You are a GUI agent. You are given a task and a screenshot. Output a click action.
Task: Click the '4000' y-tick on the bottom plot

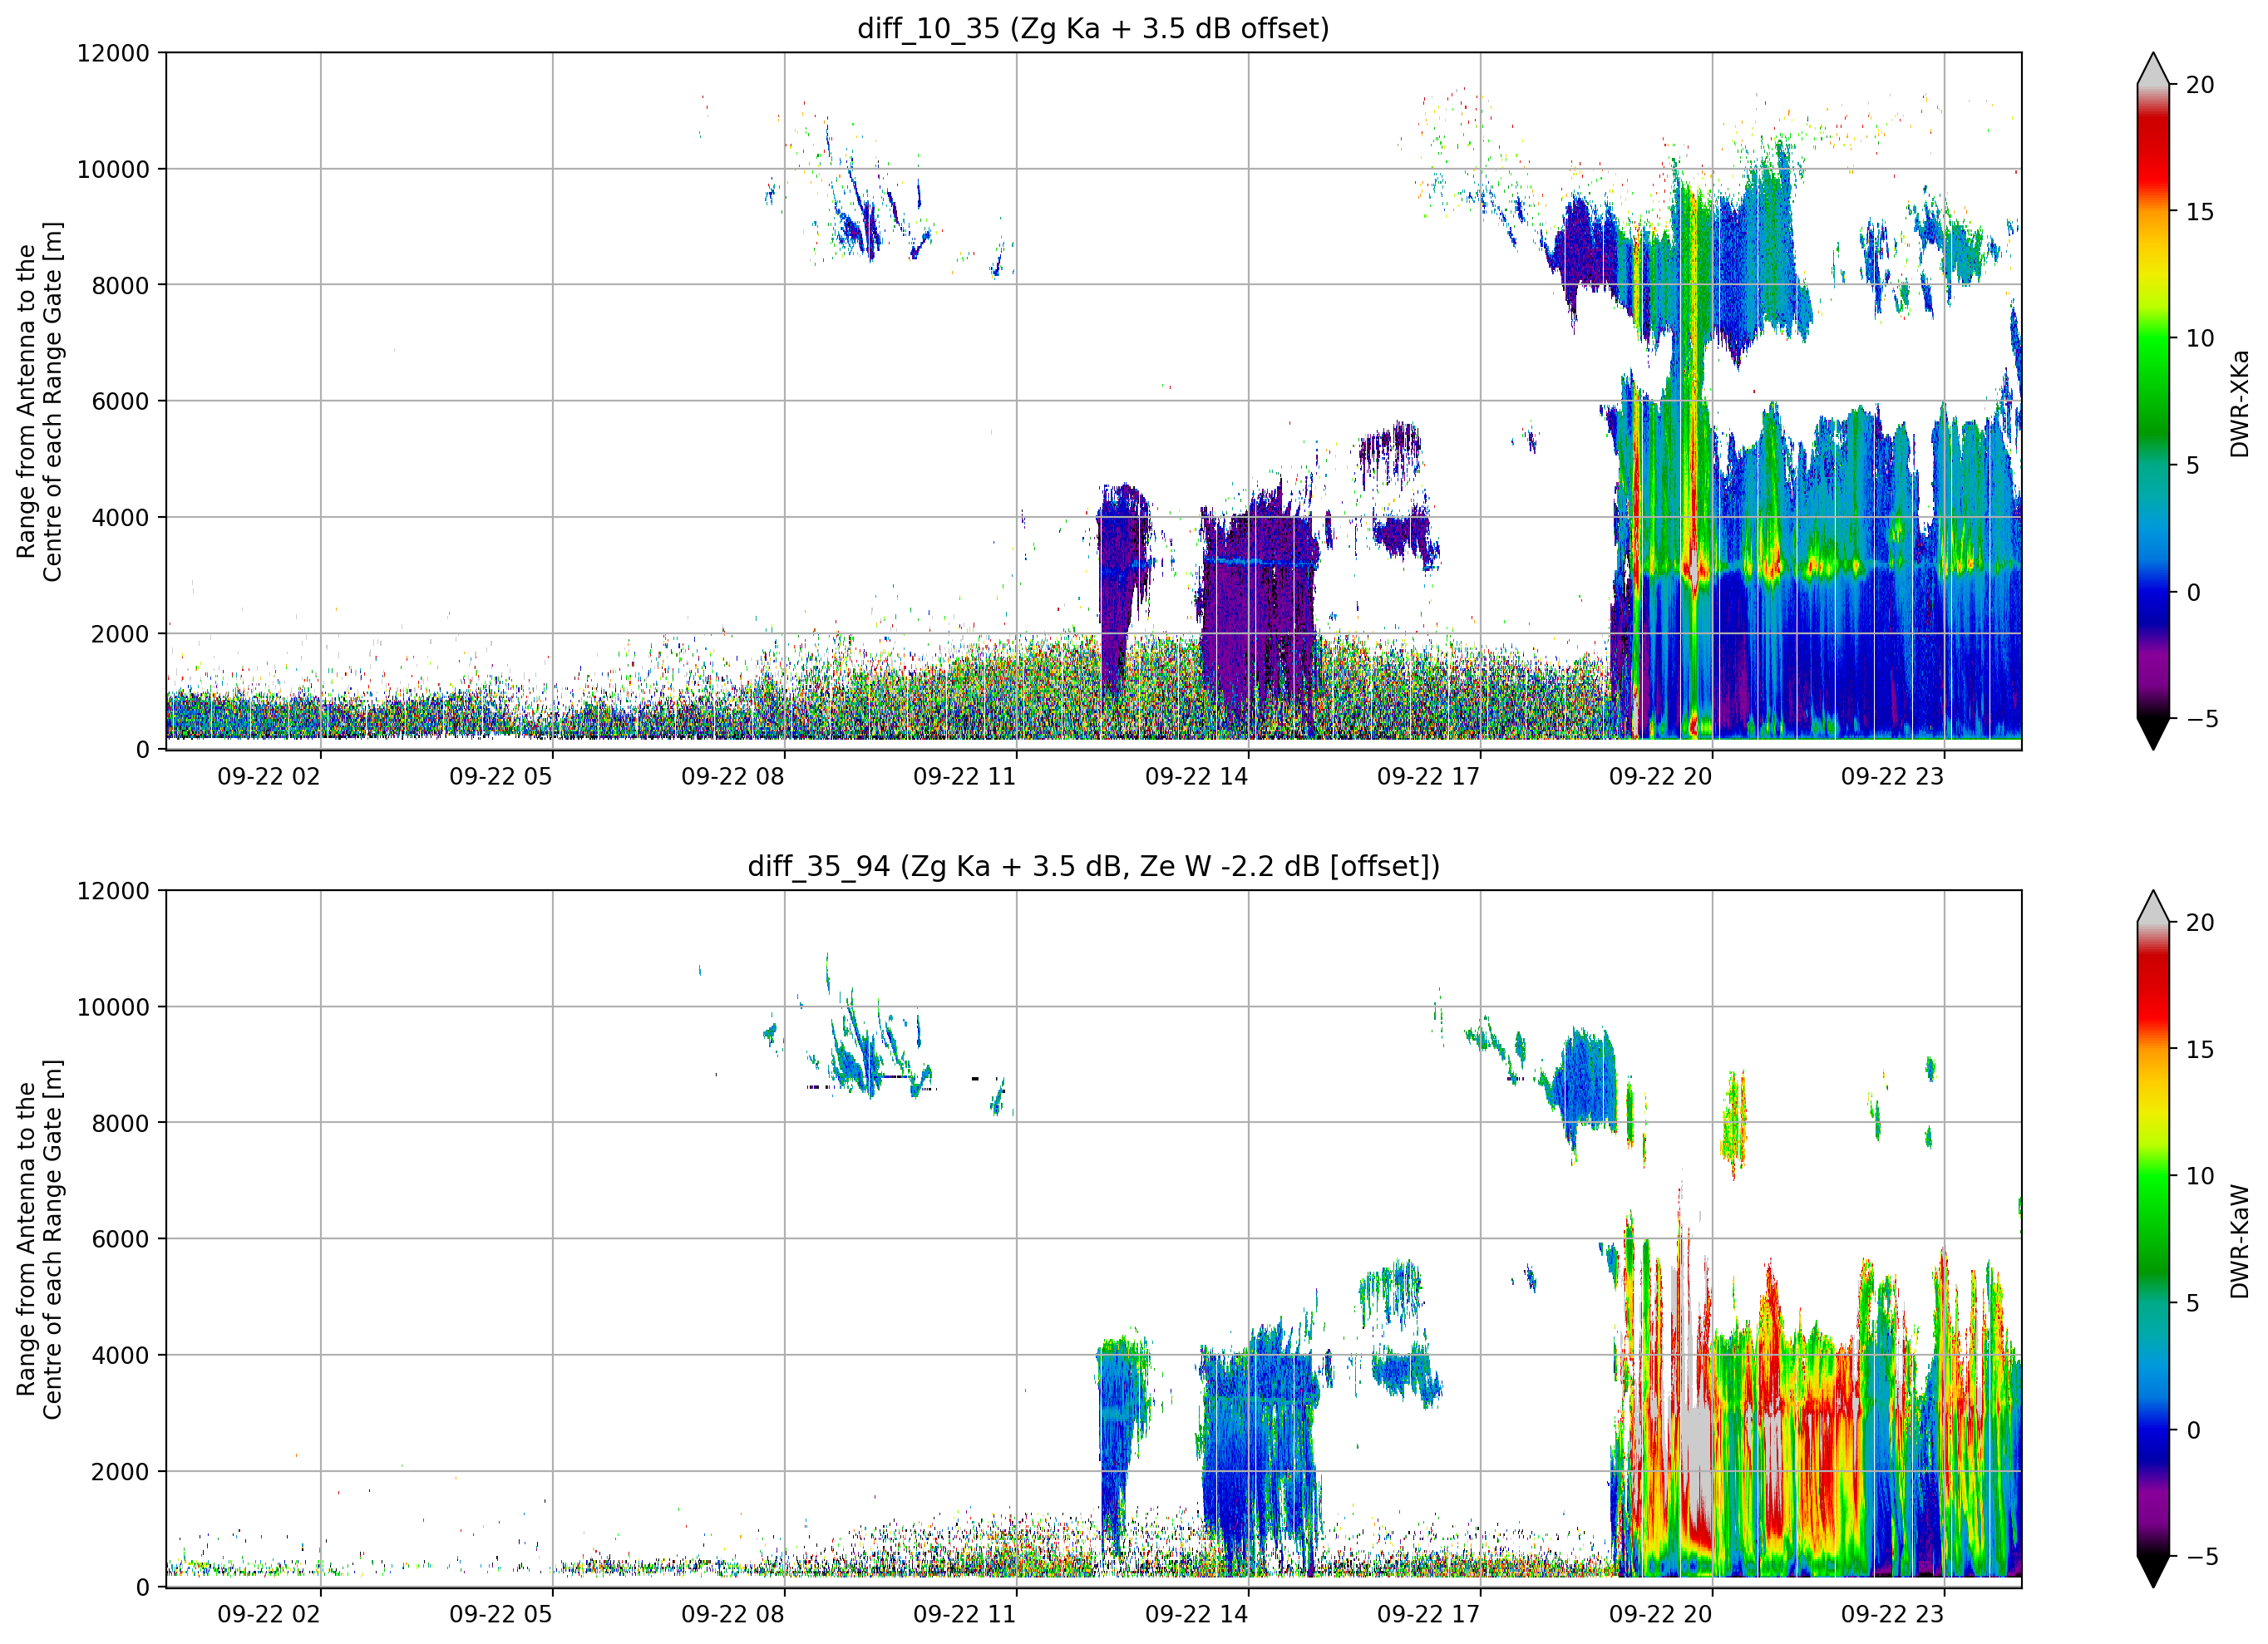pos(120,1355)
